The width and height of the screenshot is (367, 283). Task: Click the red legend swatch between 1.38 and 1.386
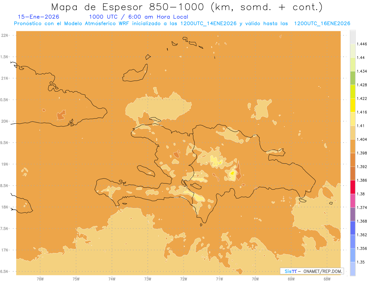coord(353,187)
